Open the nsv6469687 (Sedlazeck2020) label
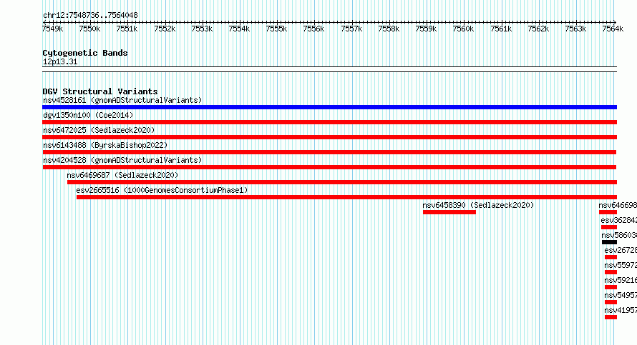 click(x=122, y=175)
